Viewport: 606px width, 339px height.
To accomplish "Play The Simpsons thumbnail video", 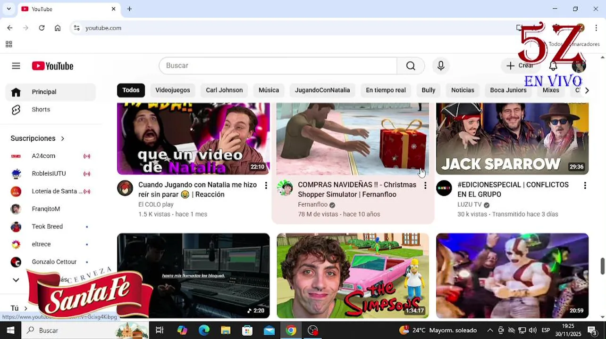I will coord(353,275).
